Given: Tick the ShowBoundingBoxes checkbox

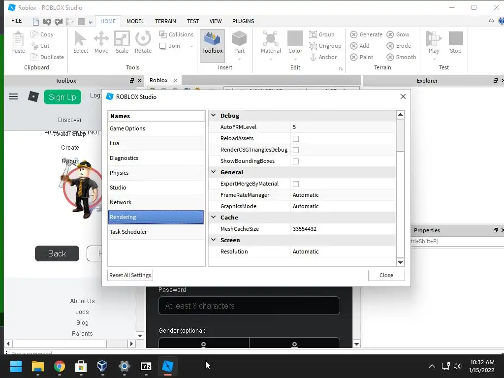Looking at the screenshot, I should 296,161.
